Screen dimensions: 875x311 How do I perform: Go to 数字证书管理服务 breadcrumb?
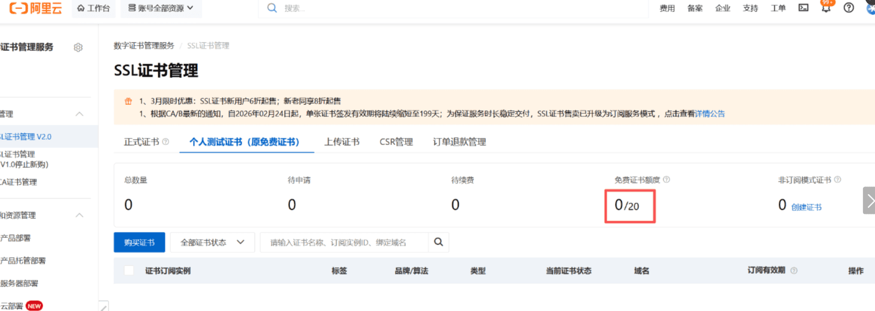point(144,46)
